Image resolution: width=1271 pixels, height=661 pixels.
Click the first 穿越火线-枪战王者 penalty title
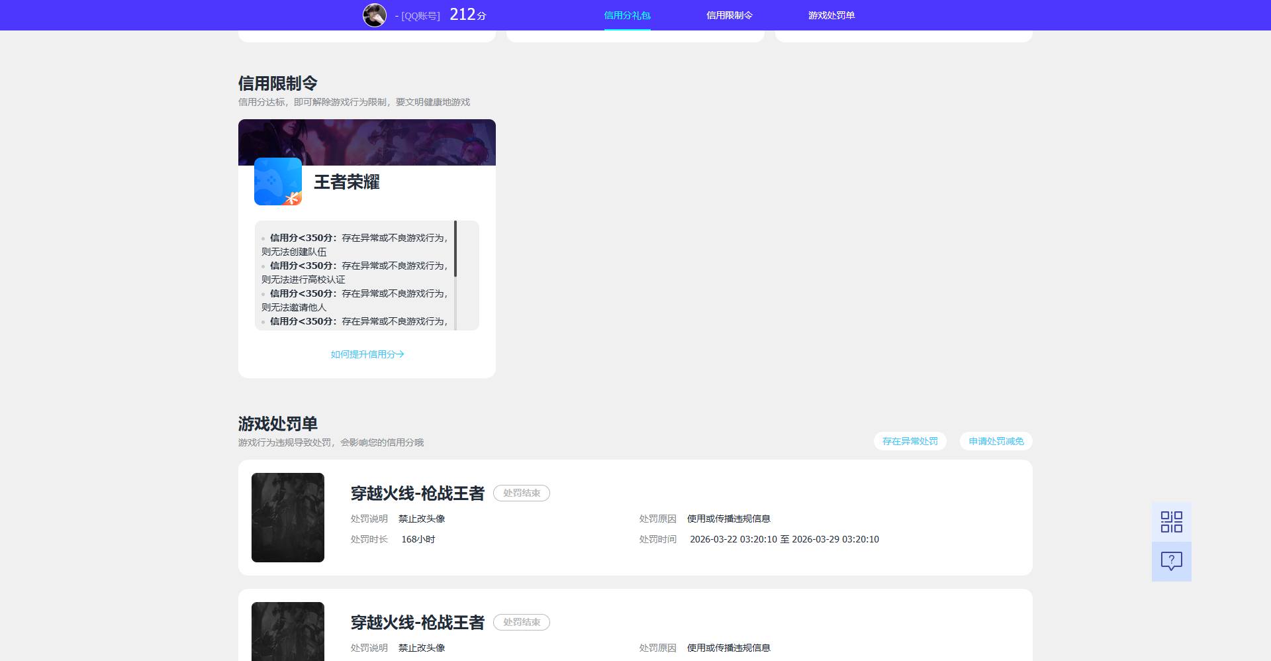[418, 493]
